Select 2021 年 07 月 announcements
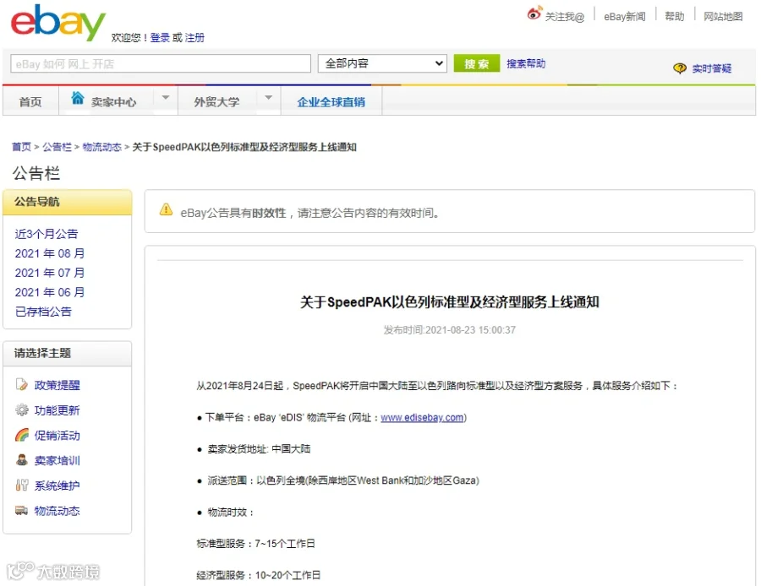The height and width of the screenshot is (586, 761). tap(50, 273)
